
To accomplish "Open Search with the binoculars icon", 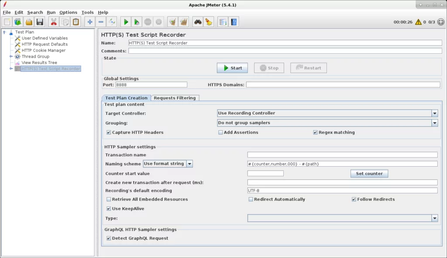I will pyautogui.click(x=198, y=22).
